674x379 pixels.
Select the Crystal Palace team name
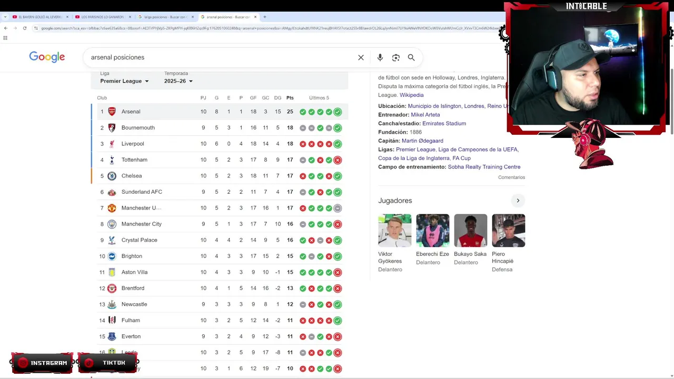pyautogui.click(x=140, y=240)
